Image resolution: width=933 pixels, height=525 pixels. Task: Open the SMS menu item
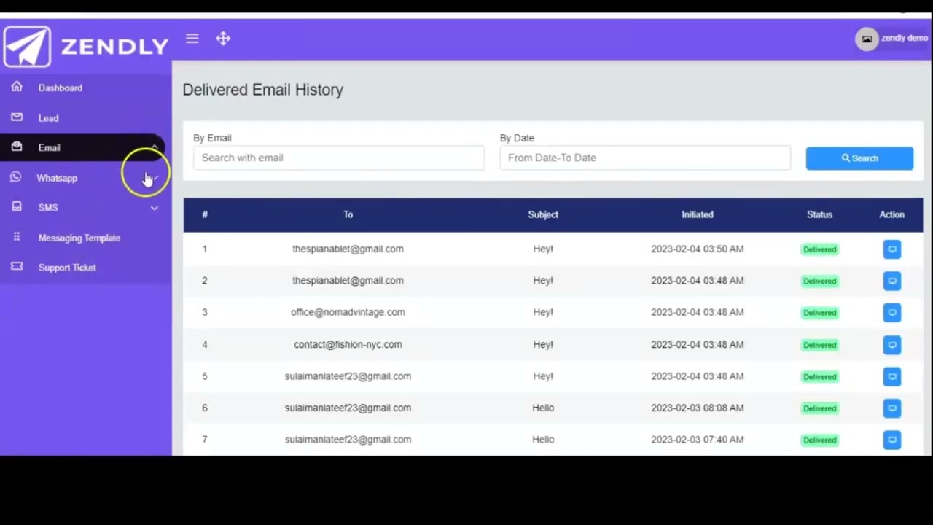coord(48,208)
